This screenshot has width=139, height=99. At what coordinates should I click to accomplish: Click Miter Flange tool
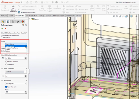point(68,9)
